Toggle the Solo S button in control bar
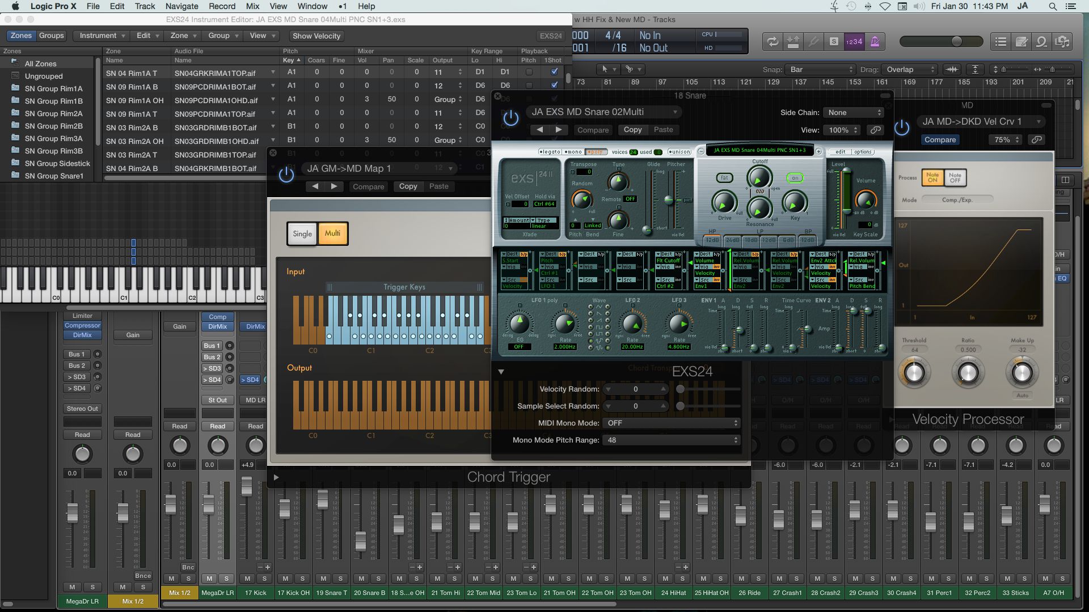This screenshot has width=1089, height=612. click(834, 41)
